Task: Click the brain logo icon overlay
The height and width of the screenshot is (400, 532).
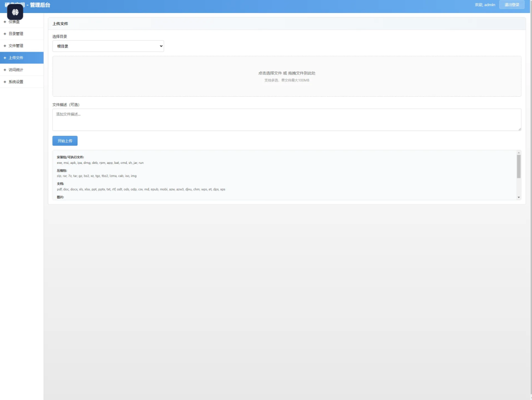Action: pyautogui.click(x=15, y=12)
